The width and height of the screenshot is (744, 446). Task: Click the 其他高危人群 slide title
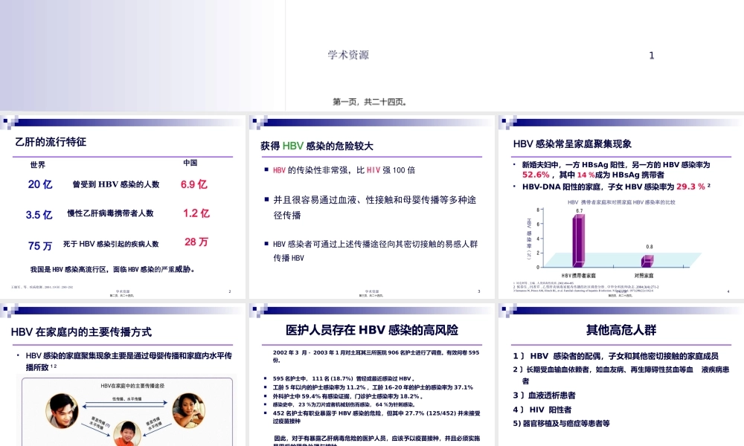[x=620, y=331]
